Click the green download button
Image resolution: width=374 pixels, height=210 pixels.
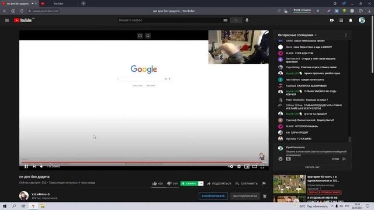(189, 184)
